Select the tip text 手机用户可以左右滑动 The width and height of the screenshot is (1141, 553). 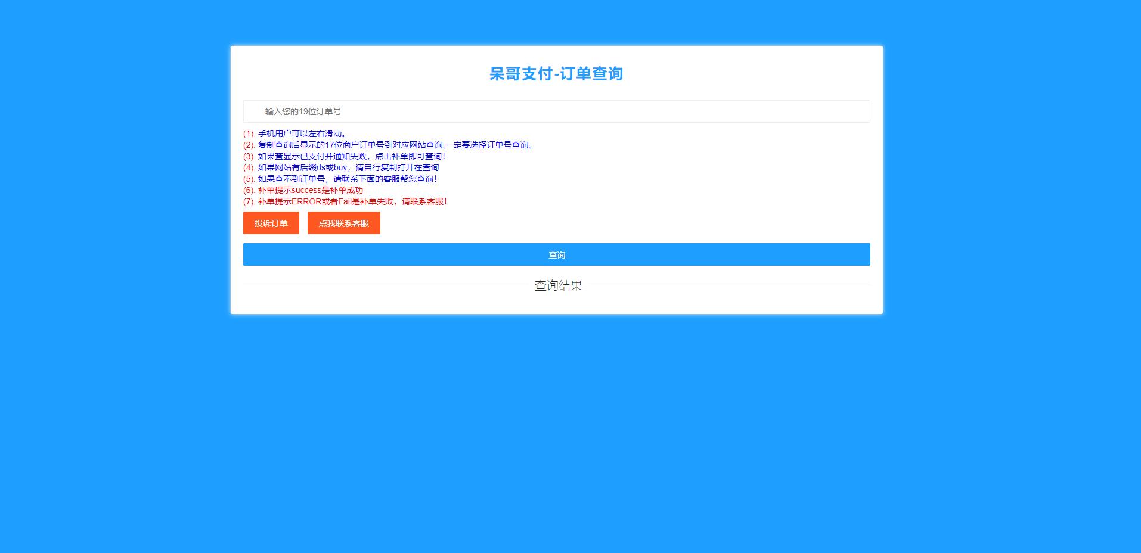point(302,134)
